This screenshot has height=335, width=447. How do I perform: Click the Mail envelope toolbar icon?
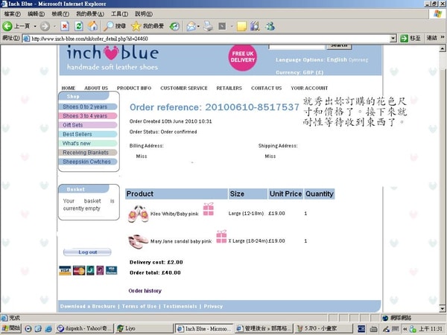(191, 27)
